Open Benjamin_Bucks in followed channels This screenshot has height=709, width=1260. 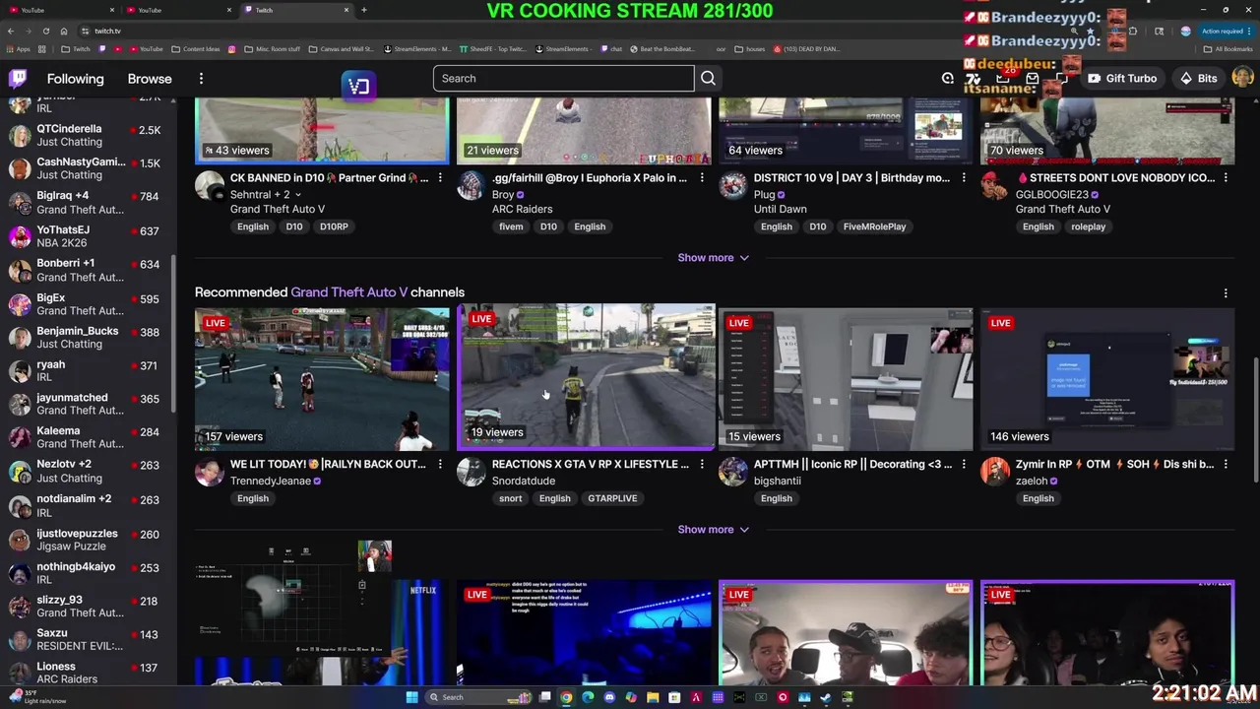pos(87,337)
